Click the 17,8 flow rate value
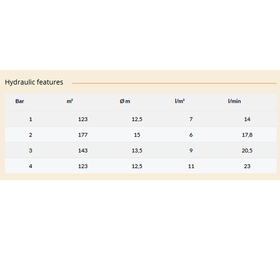The width and height of the screenshot is (280, 280). (247, 135)
